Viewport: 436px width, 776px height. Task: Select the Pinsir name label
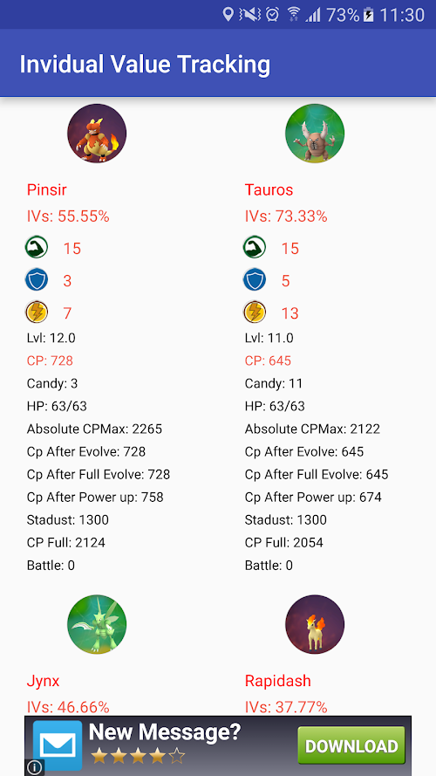click(46, 190)
